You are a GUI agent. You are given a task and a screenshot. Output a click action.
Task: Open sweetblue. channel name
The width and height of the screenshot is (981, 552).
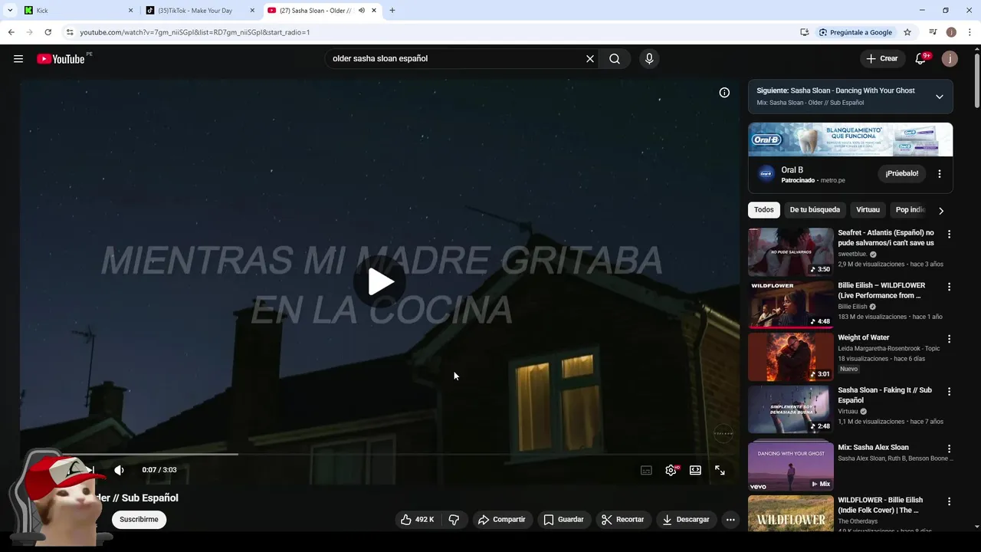pos(852,254)
